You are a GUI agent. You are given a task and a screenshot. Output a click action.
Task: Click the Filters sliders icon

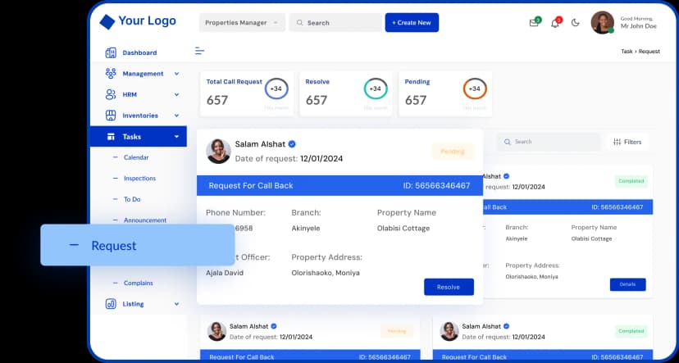617,142
